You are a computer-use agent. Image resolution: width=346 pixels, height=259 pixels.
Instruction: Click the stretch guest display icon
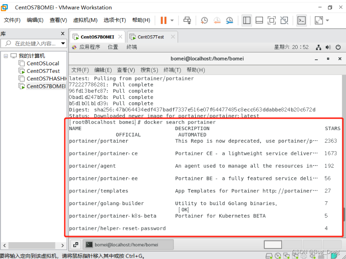[x=319, y=20]
